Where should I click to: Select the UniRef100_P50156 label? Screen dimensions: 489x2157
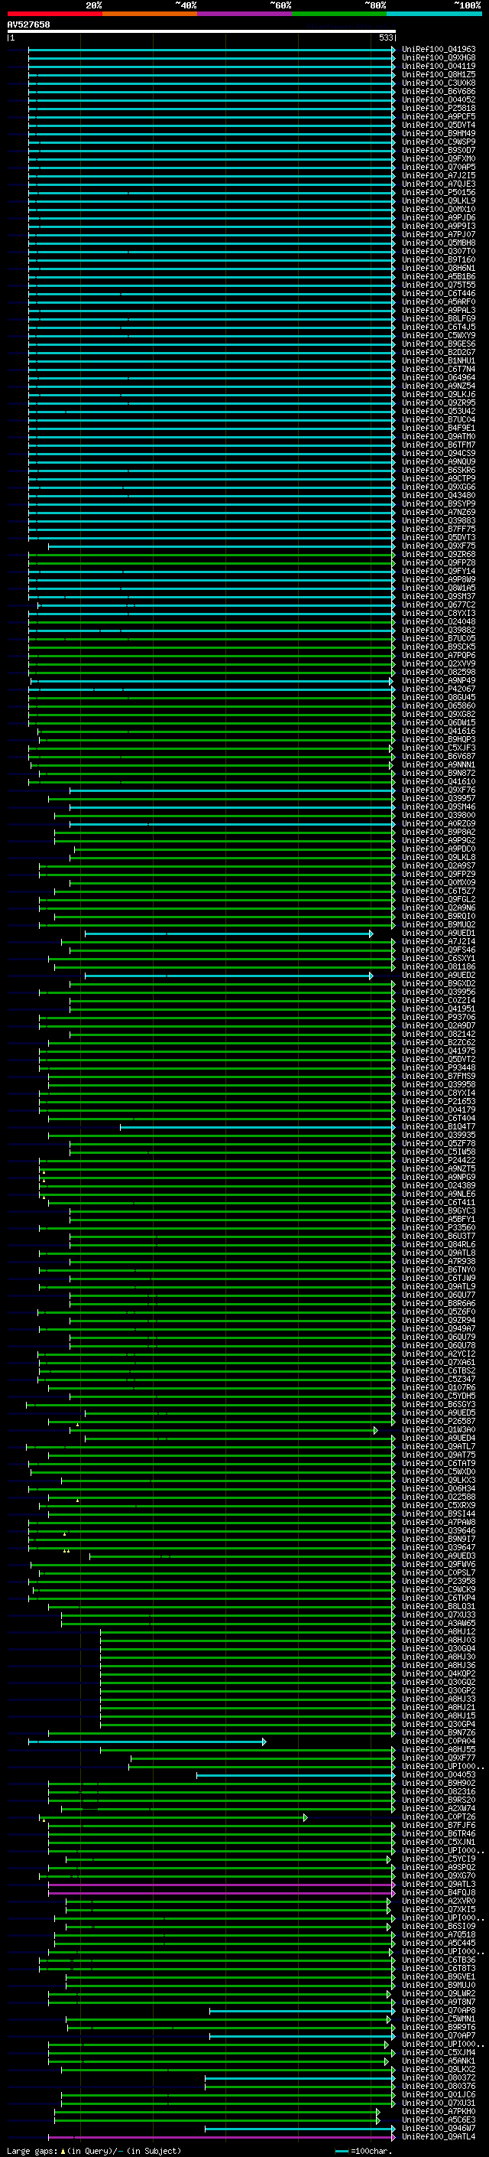point(438,193)
